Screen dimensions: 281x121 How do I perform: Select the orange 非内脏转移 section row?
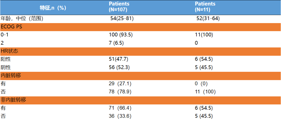(x=140, y=100)
